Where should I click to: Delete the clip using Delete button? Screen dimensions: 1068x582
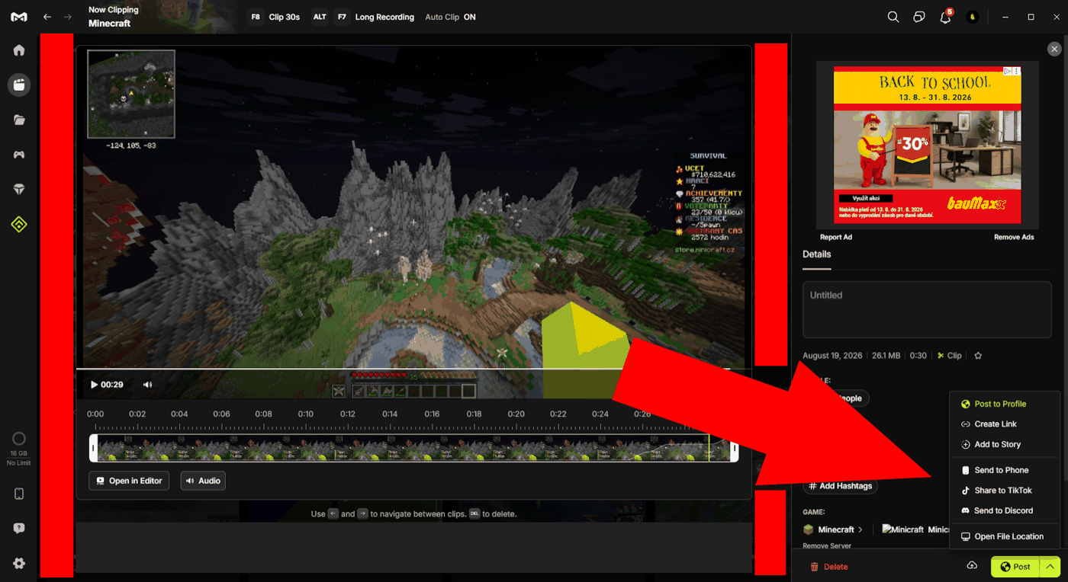point(828,567)
